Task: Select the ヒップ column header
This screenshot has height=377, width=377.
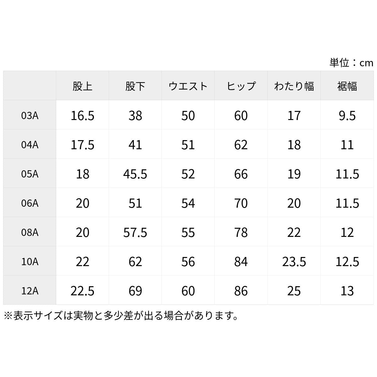Action: click(x=241, y=86)
